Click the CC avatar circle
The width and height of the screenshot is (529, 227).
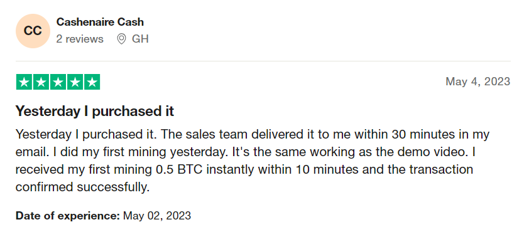coord(33,31)
